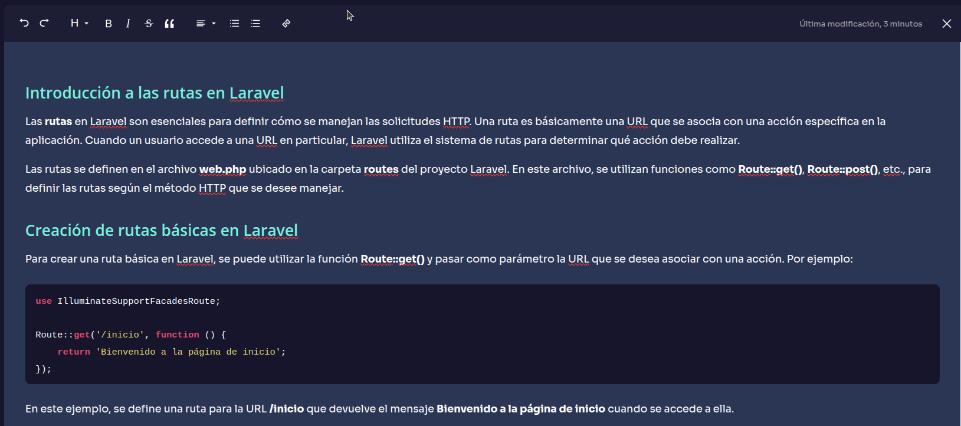961x426 pixels.
Task: Click the code line starting with 'return'
Action: pyautogui.click(x=172, y=352)
